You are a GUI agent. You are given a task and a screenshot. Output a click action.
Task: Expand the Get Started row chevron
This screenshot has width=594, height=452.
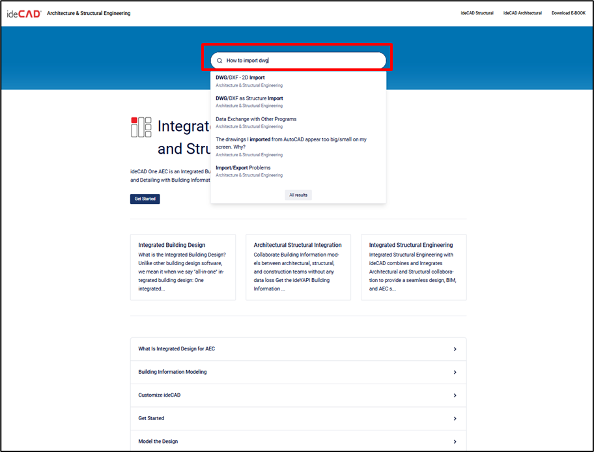coord(455,418)
